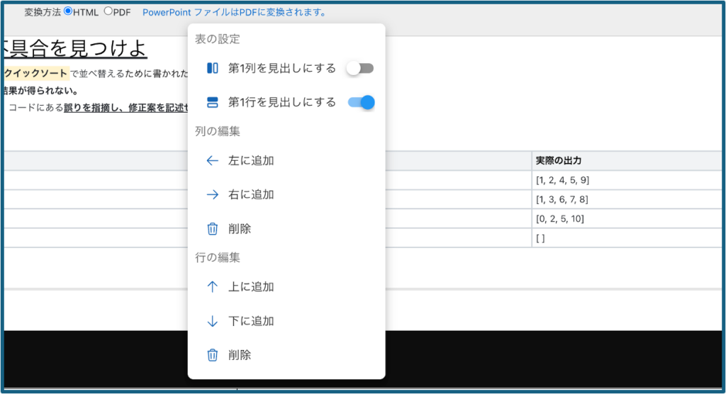The height and width of the screenshot is (394, 726).
Task: Click the 第1行を見出しにする label
Action: coord(282,102)
